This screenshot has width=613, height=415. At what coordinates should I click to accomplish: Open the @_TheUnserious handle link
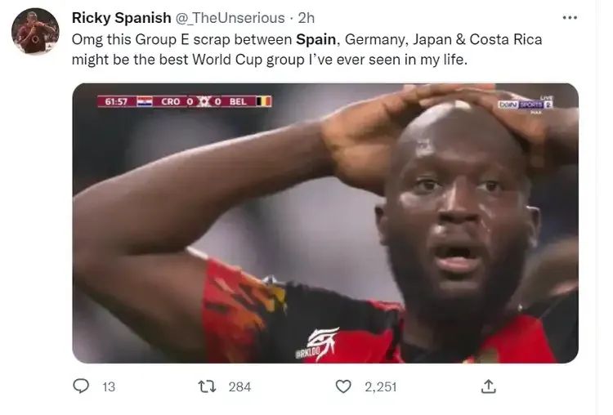(230, 18)
